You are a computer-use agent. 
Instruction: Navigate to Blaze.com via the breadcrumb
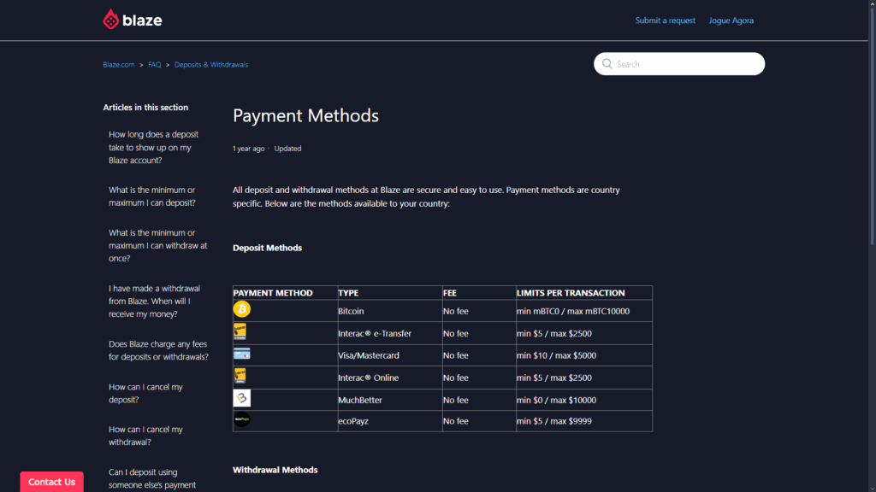pos(118,64)
